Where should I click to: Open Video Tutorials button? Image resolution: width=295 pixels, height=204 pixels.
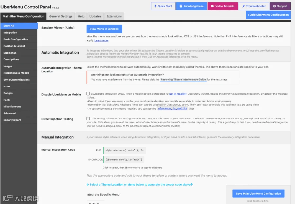click(x=223, y=6)
